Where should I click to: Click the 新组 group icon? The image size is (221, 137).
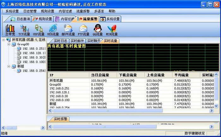tap(14, 66)
